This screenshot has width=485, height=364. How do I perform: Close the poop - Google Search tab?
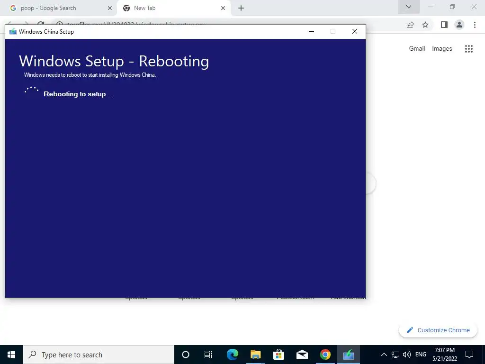[x=109, y=9]
